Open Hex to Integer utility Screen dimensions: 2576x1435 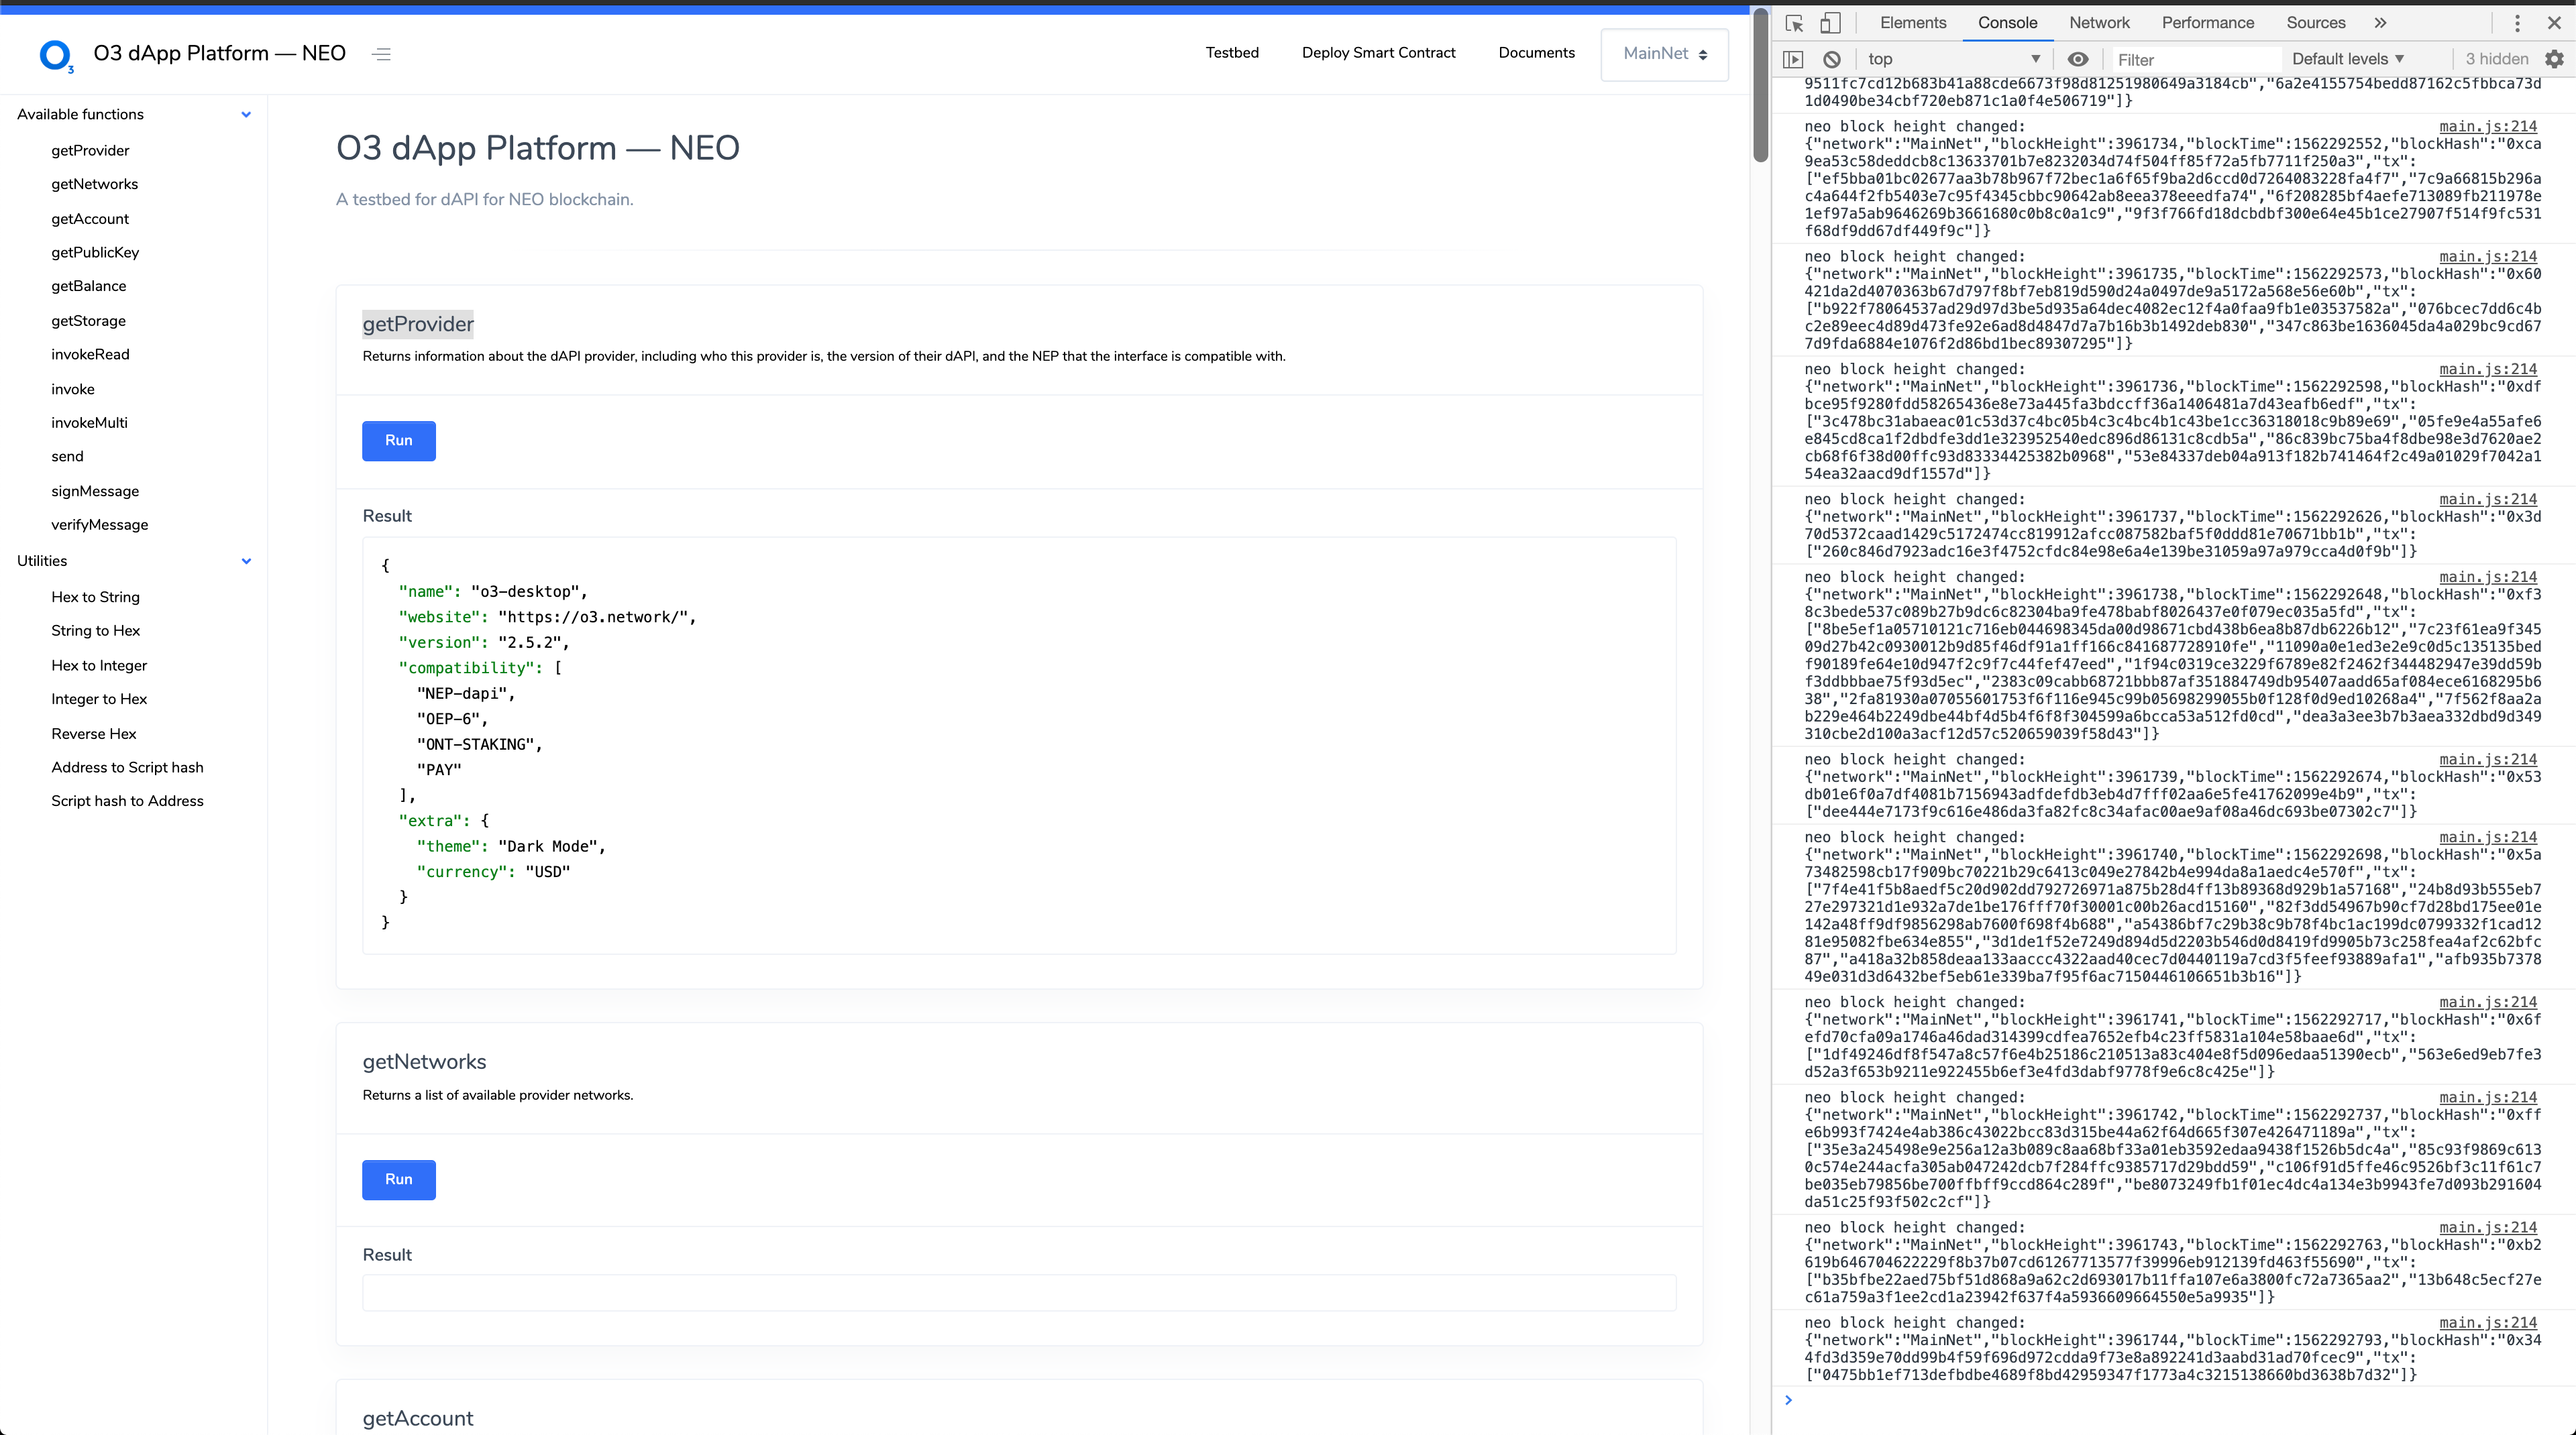(99, 667)
